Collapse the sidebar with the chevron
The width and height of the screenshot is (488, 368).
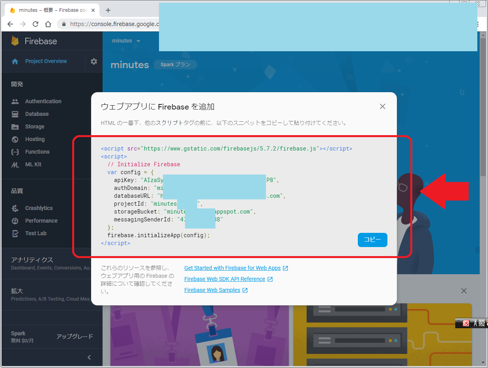pos(89,357)
